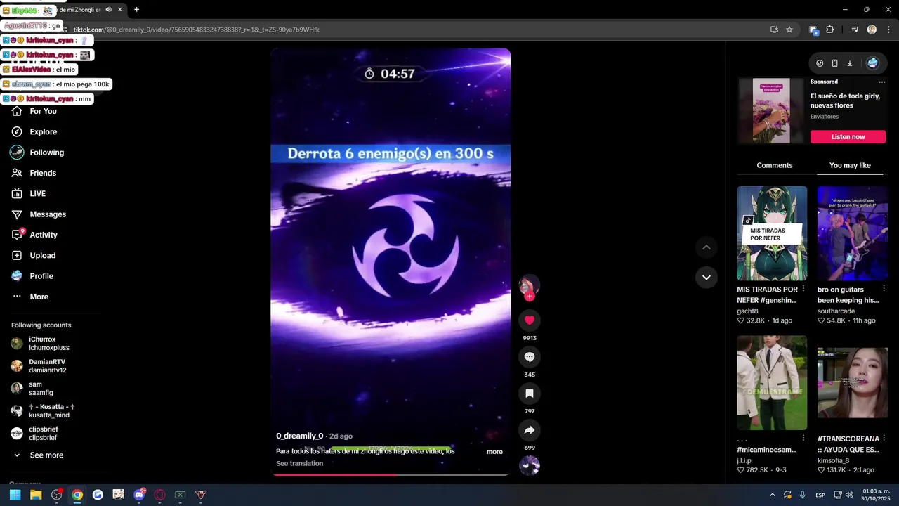Open options for #micaminoesam video
Screen dimensions: 899x506
point(803,438)
